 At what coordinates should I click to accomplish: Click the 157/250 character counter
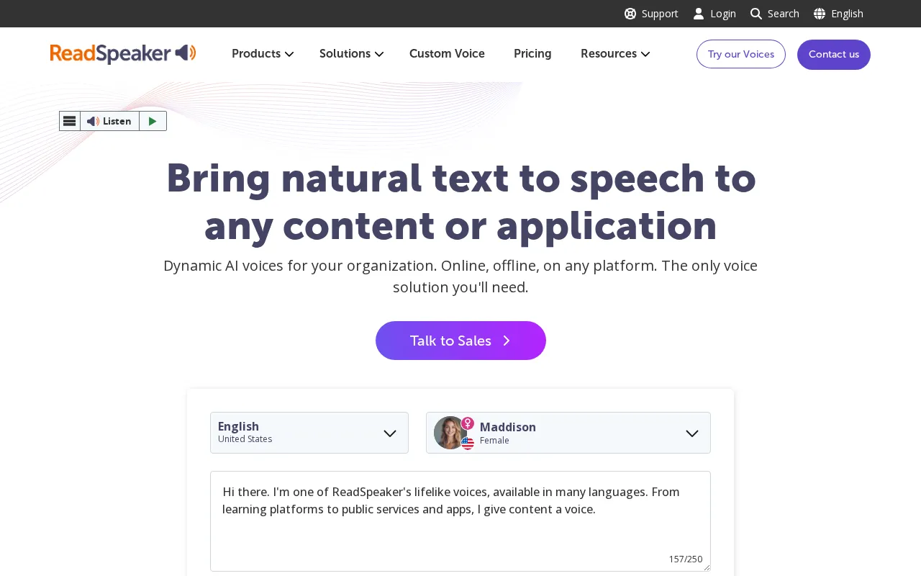click(x=686, y=559)
